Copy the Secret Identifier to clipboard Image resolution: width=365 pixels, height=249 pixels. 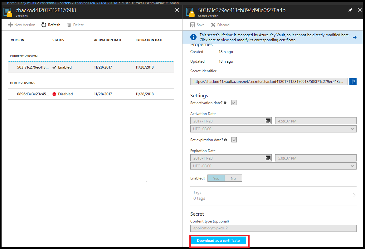pos(353,82)
